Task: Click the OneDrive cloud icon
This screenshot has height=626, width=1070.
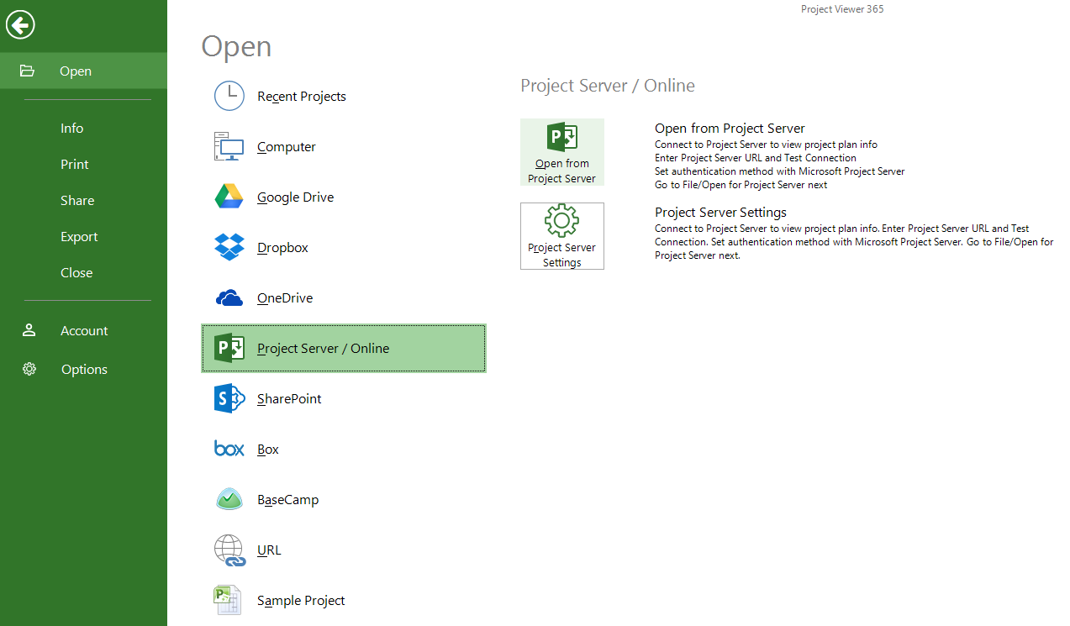Action: (229, 297)
